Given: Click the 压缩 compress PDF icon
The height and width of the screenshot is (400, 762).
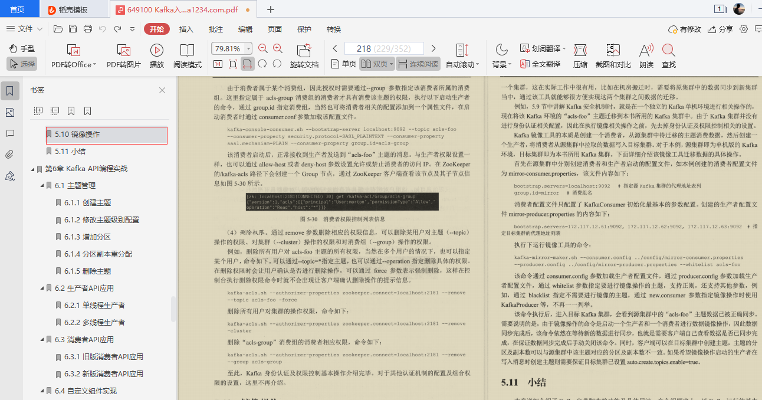Looking at the screenshot, I should click(580, 55).
